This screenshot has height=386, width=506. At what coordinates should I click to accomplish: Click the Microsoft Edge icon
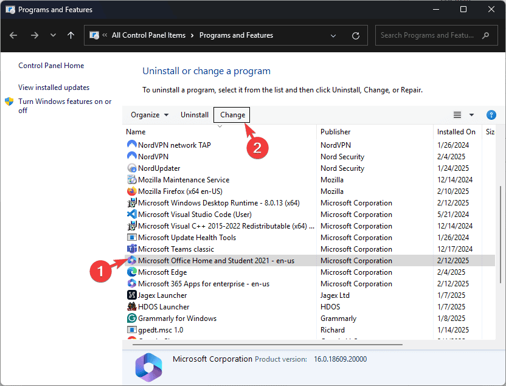coord(131,272)
